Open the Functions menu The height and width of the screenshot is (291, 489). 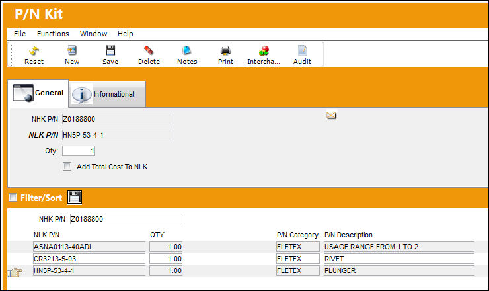53,34
